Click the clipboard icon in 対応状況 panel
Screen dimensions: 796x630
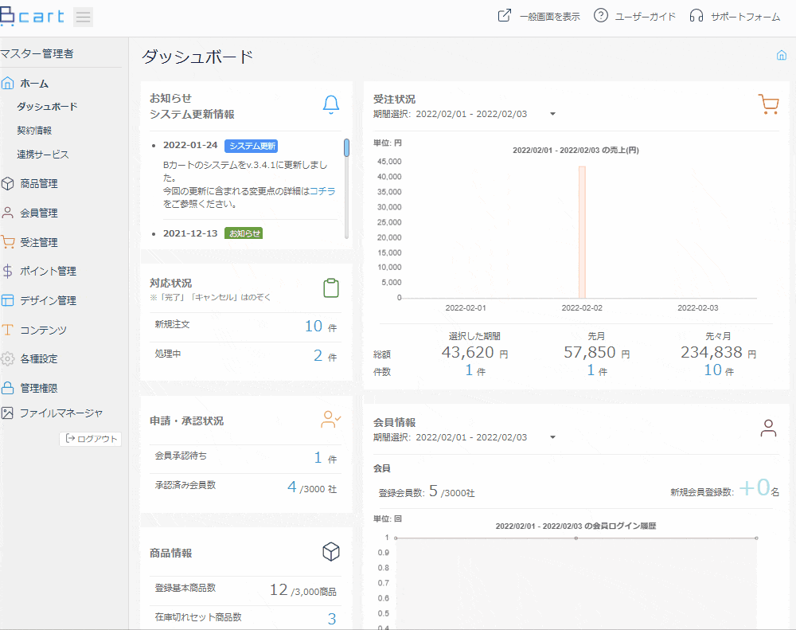click(331, 288)
